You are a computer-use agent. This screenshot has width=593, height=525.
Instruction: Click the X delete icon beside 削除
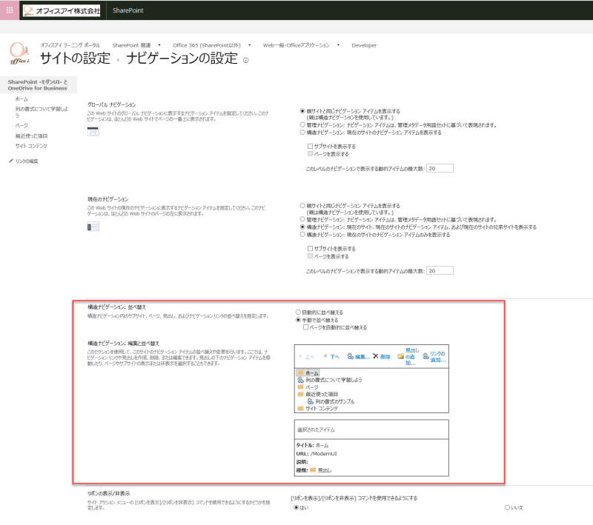376,355
